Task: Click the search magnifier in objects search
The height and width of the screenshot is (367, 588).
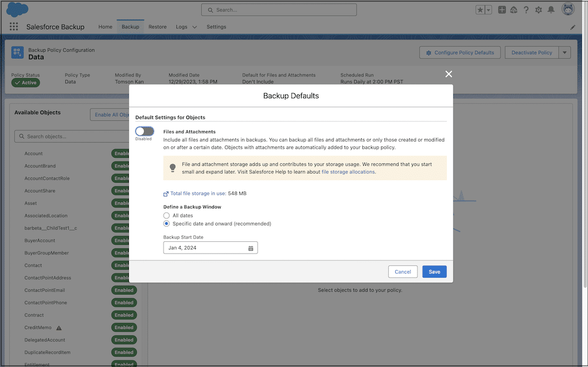Action: click(22, 136)
